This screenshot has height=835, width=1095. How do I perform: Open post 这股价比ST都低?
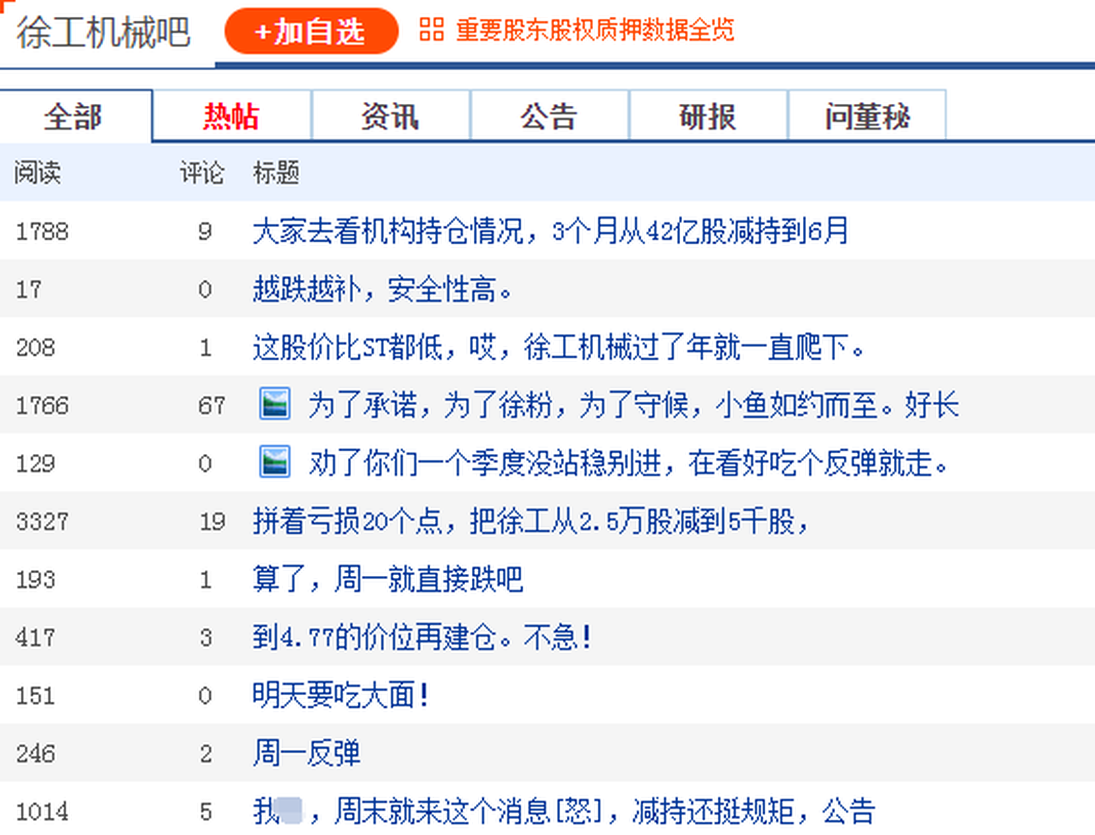(x=559, y=347)
